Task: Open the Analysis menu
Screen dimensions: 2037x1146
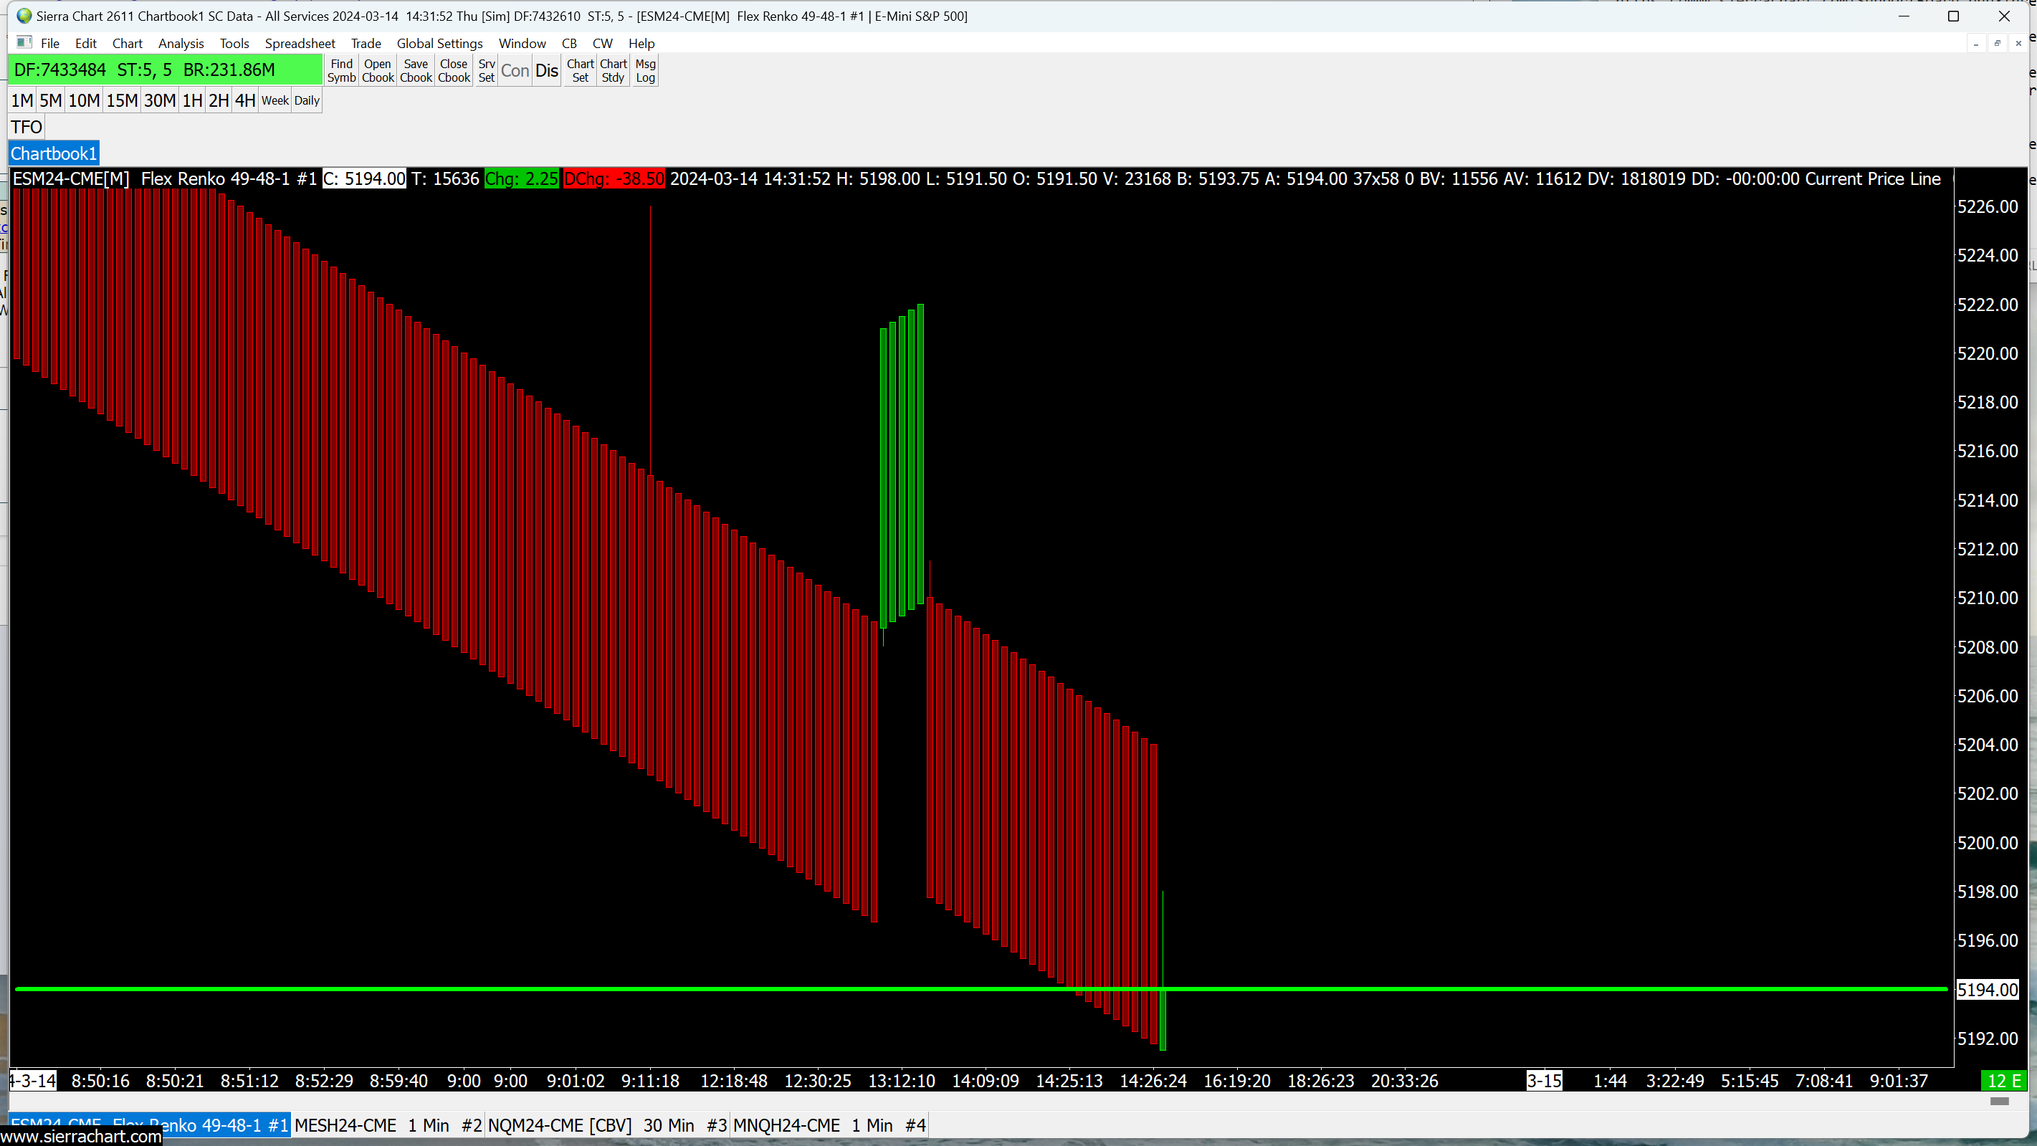Action: [181, 44]
